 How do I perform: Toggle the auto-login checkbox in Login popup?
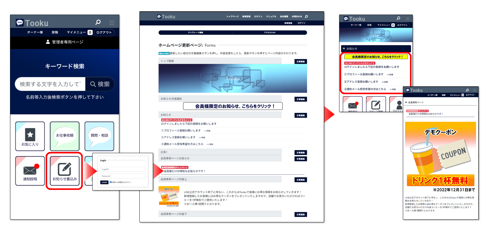pyautogui.click(x=111, y=182)
